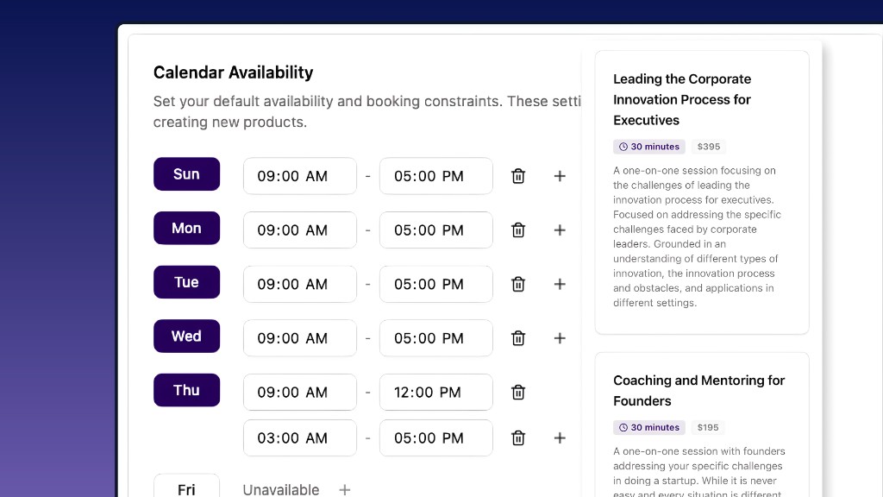Edit Wednesday start time 09:00 AM
The height and width of the screenshot is (497, 883).
click(x=299, y=338)
